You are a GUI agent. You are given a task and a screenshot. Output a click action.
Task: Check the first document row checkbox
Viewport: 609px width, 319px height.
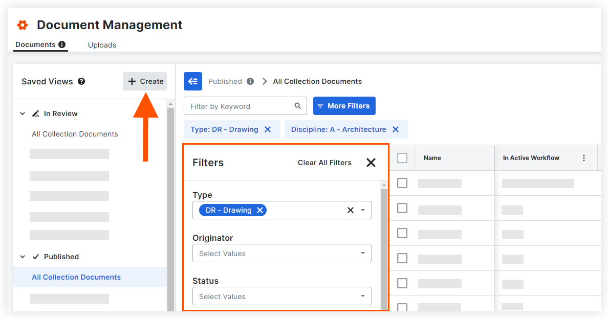[x=402, y=183]
